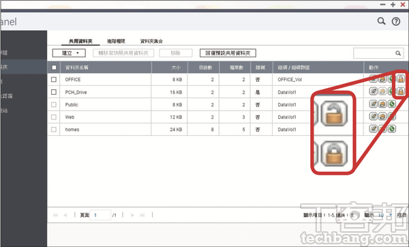Edit properties of the Web folder
Viewport: 409px width, 247px height.
(374, 116)
